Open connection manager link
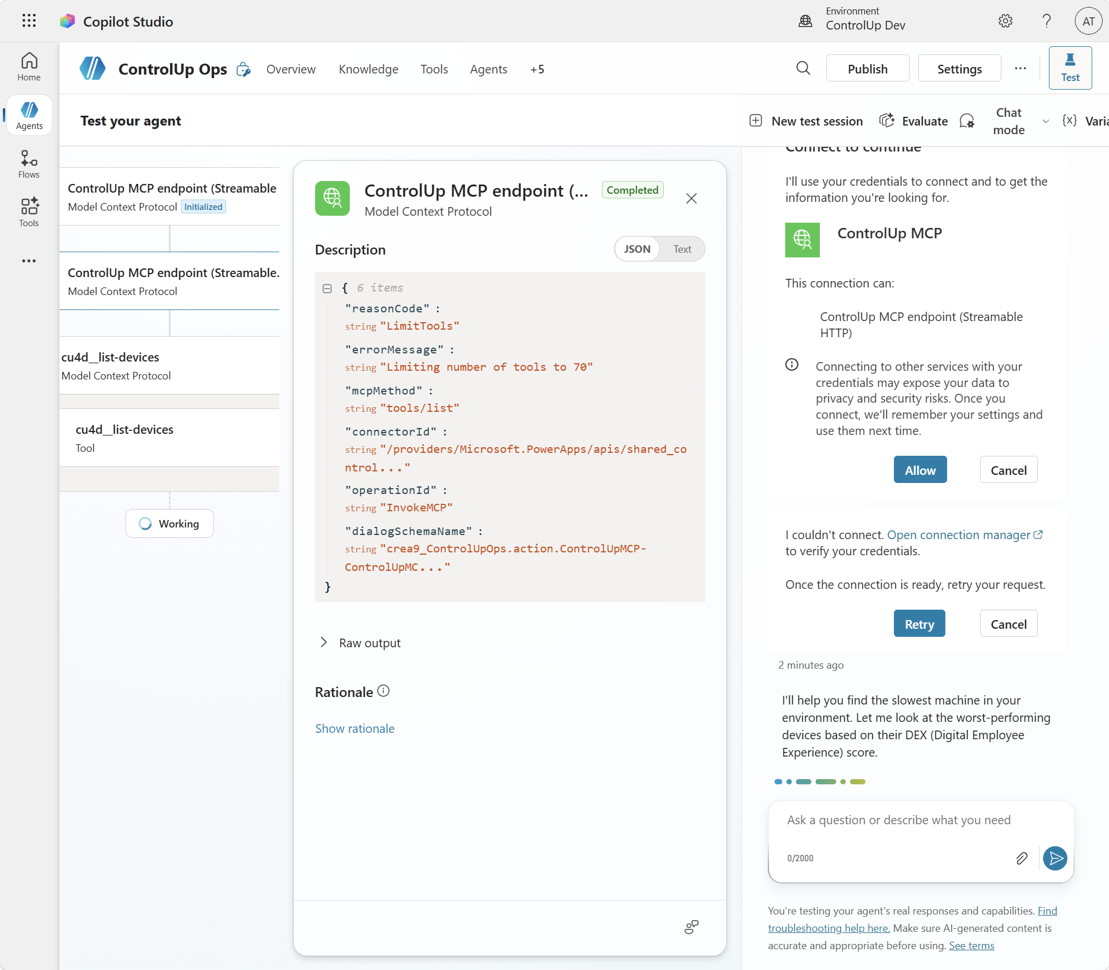Image resolution: width=1109 pixels, height=970 pixels. click(x=964, y=535)
